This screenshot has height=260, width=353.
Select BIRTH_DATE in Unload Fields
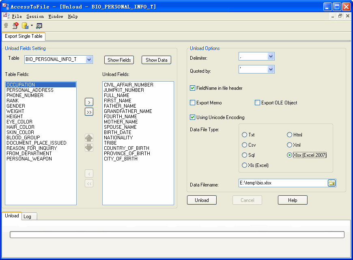click(138, 132)
